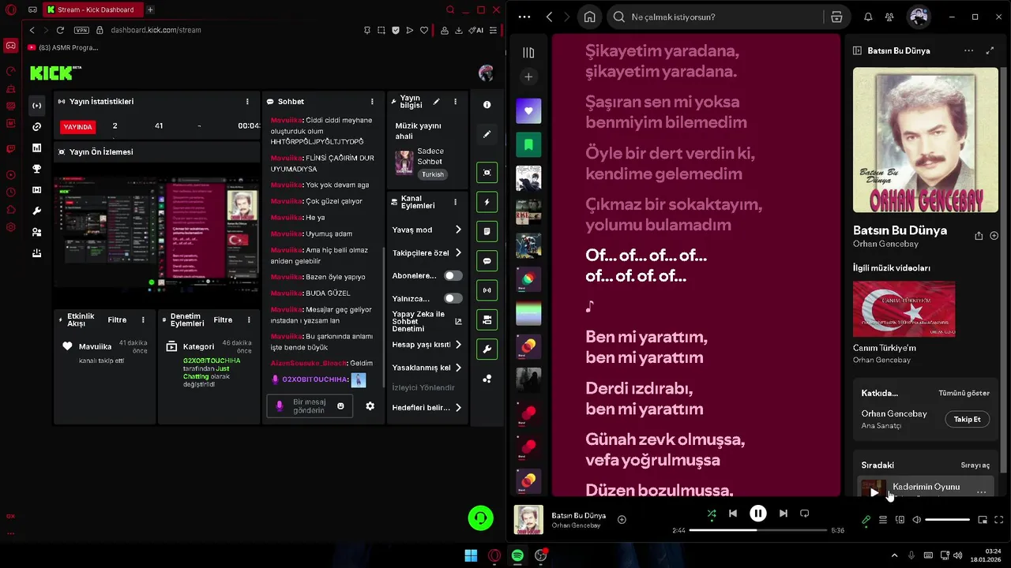
Task: Click Sırayı aç link
Action: point(975,465)
